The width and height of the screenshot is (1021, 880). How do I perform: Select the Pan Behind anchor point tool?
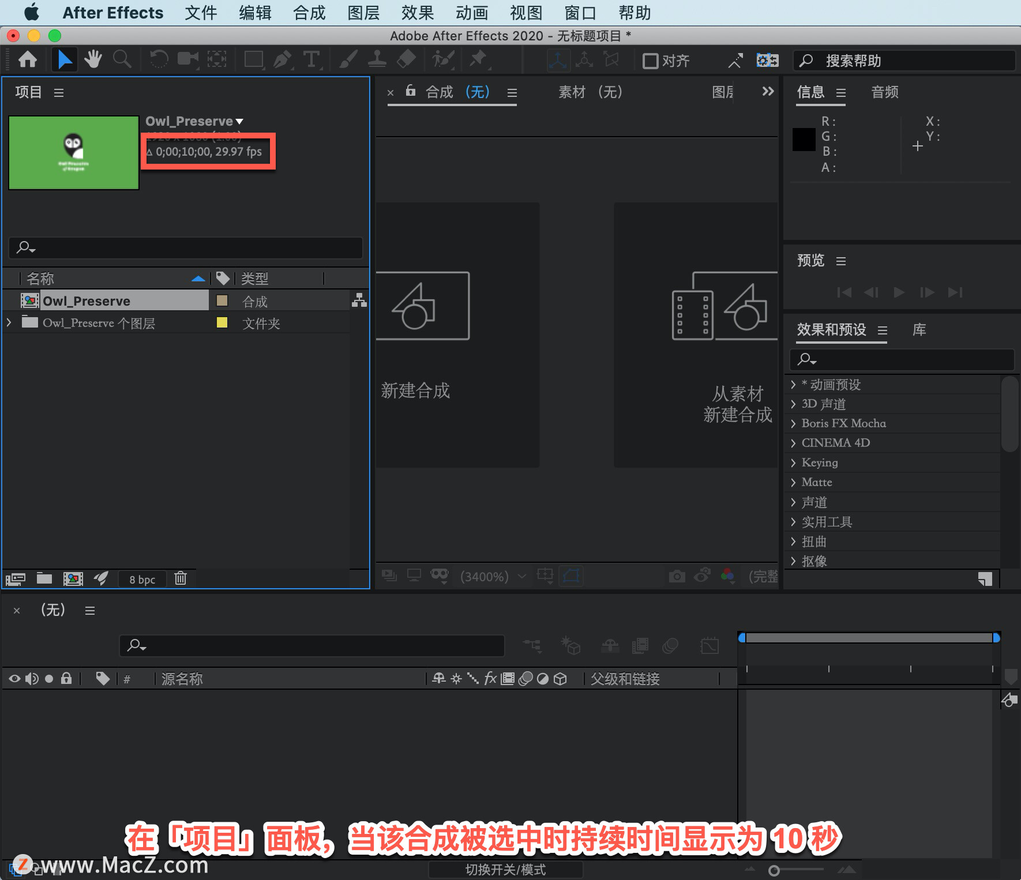tap(217, 59)
